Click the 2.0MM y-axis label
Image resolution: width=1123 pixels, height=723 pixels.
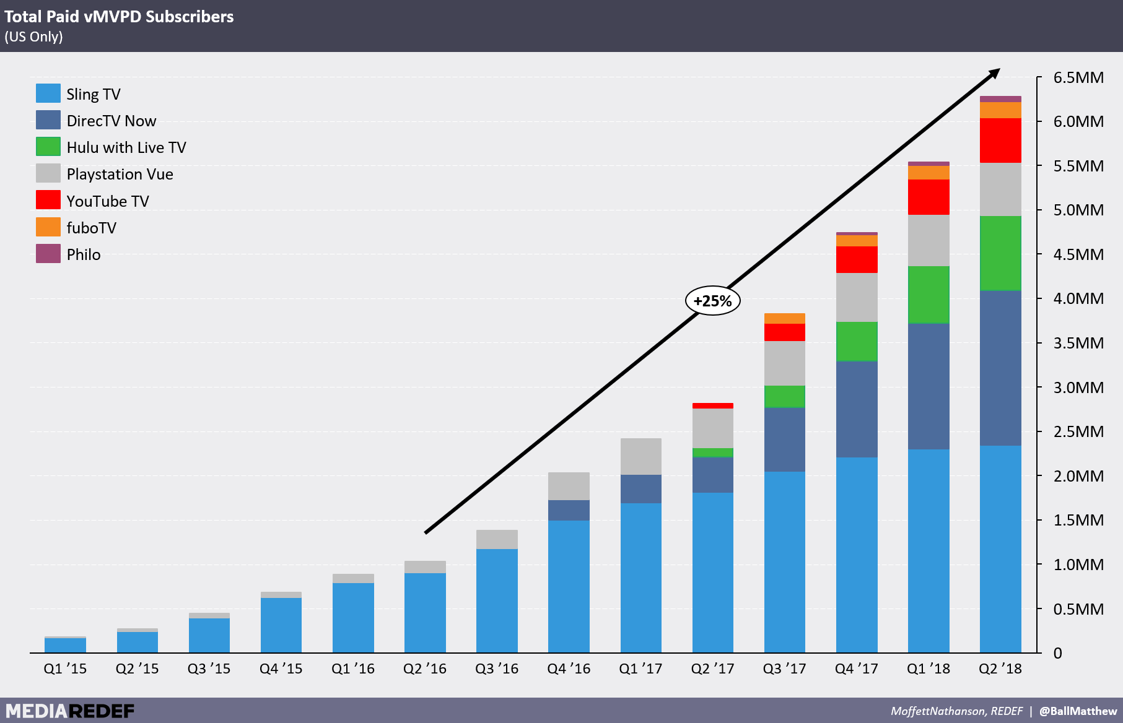[x=1078, y=476]
